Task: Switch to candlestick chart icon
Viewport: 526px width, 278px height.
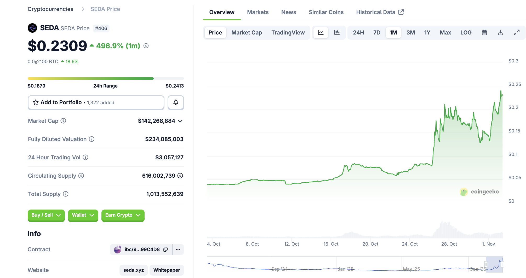Action: [x=337, y=33]
